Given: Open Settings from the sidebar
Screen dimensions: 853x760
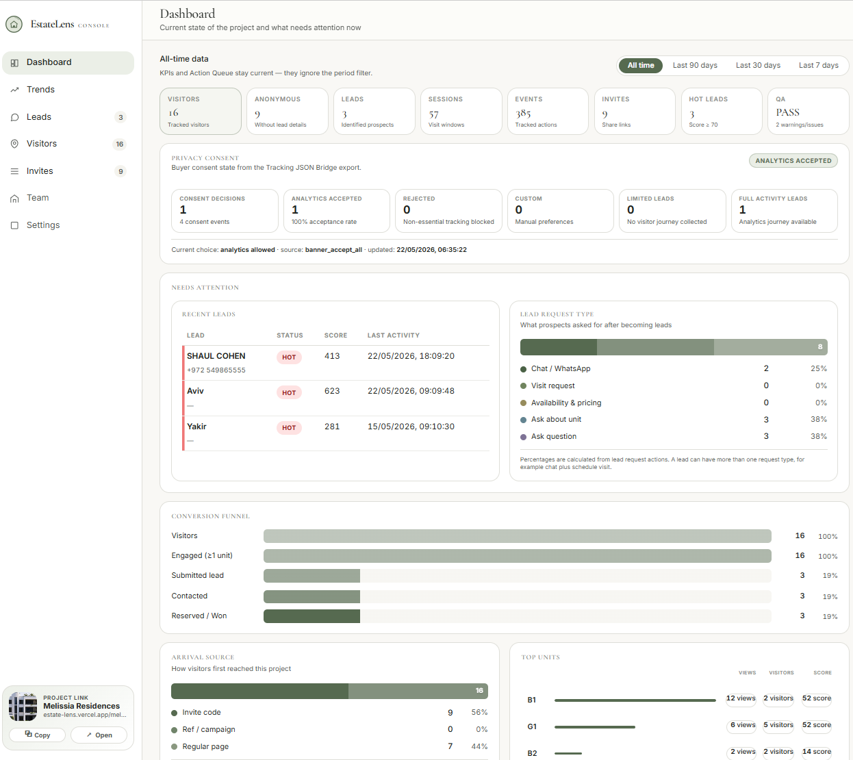Looking at the screenshot, I should 68,225.
